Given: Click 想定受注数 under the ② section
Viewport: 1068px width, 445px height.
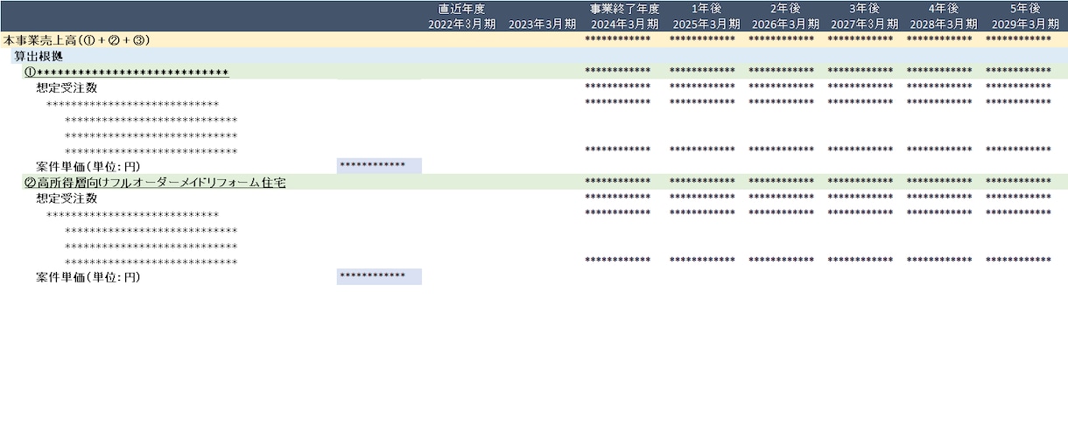Looking at the screenshot, I should 67,198.
